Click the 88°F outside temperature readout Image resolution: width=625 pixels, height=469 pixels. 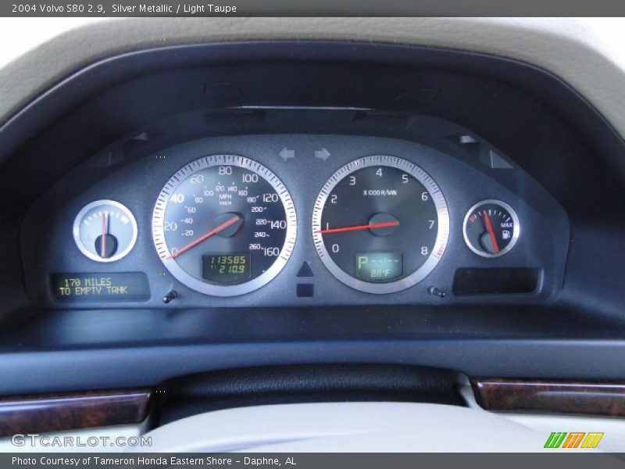point(380,274)
